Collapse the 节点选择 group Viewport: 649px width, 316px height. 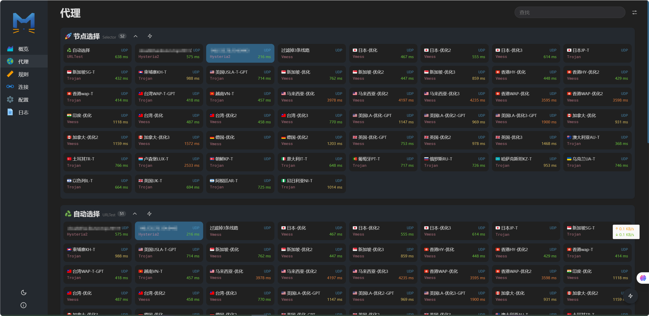click(x=135, y=36)
